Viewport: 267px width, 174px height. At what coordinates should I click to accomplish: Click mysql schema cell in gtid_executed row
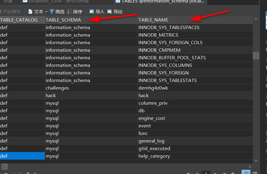tap(91, 148)
